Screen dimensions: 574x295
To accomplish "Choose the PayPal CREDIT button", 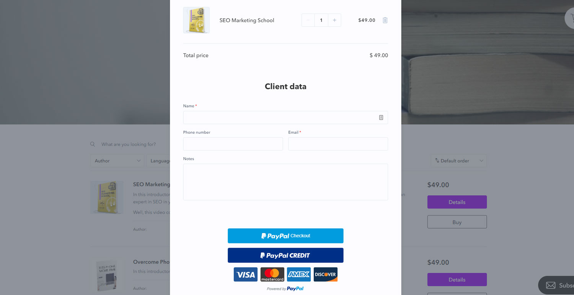I will [x=285, y=255].
